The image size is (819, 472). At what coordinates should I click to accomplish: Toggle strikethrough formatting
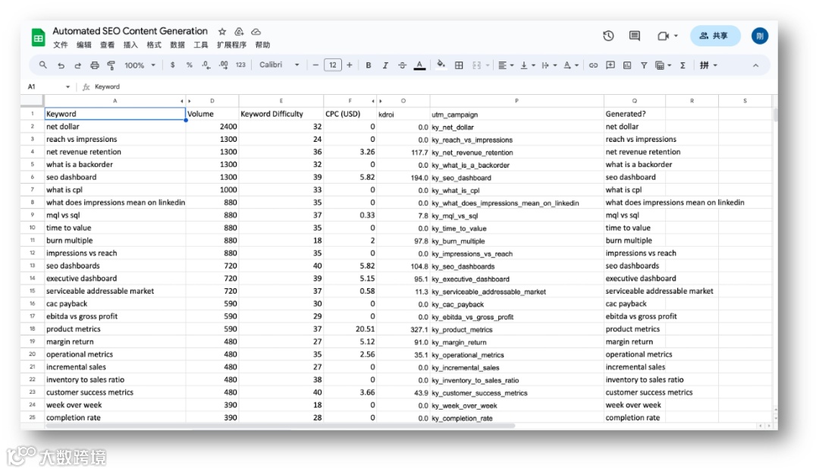[x=402, y=65]
